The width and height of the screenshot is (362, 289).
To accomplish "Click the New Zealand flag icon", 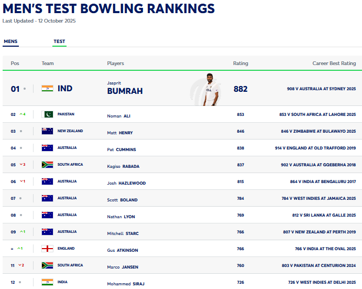I will 47,131.
